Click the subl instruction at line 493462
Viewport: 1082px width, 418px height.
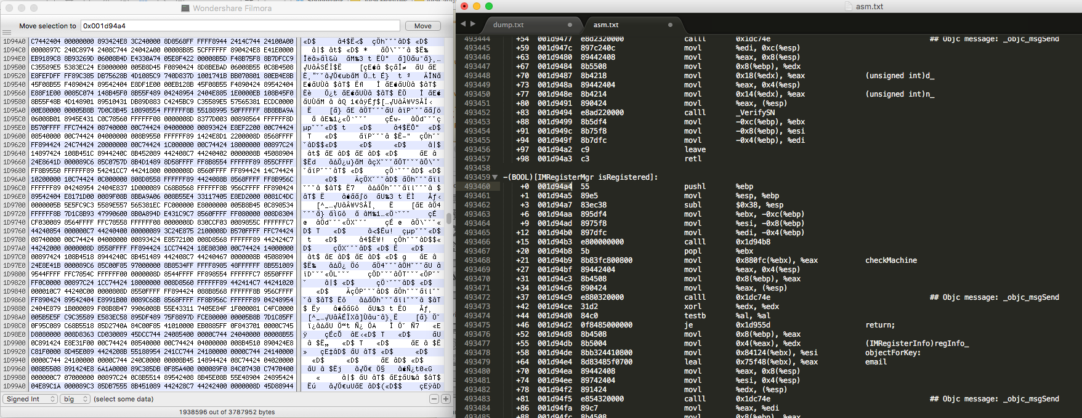tap(693, 205)
